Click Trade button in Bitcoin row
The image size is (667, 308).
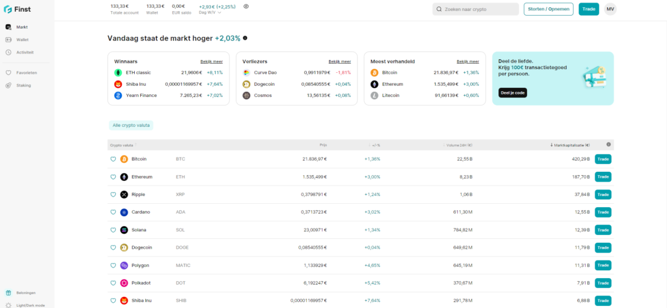603,159
